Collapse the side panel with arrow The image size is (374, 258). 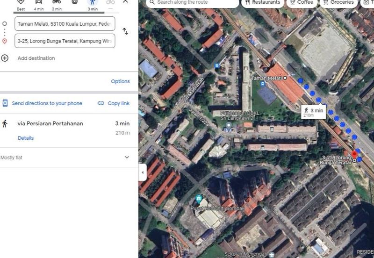pos(143,172)
